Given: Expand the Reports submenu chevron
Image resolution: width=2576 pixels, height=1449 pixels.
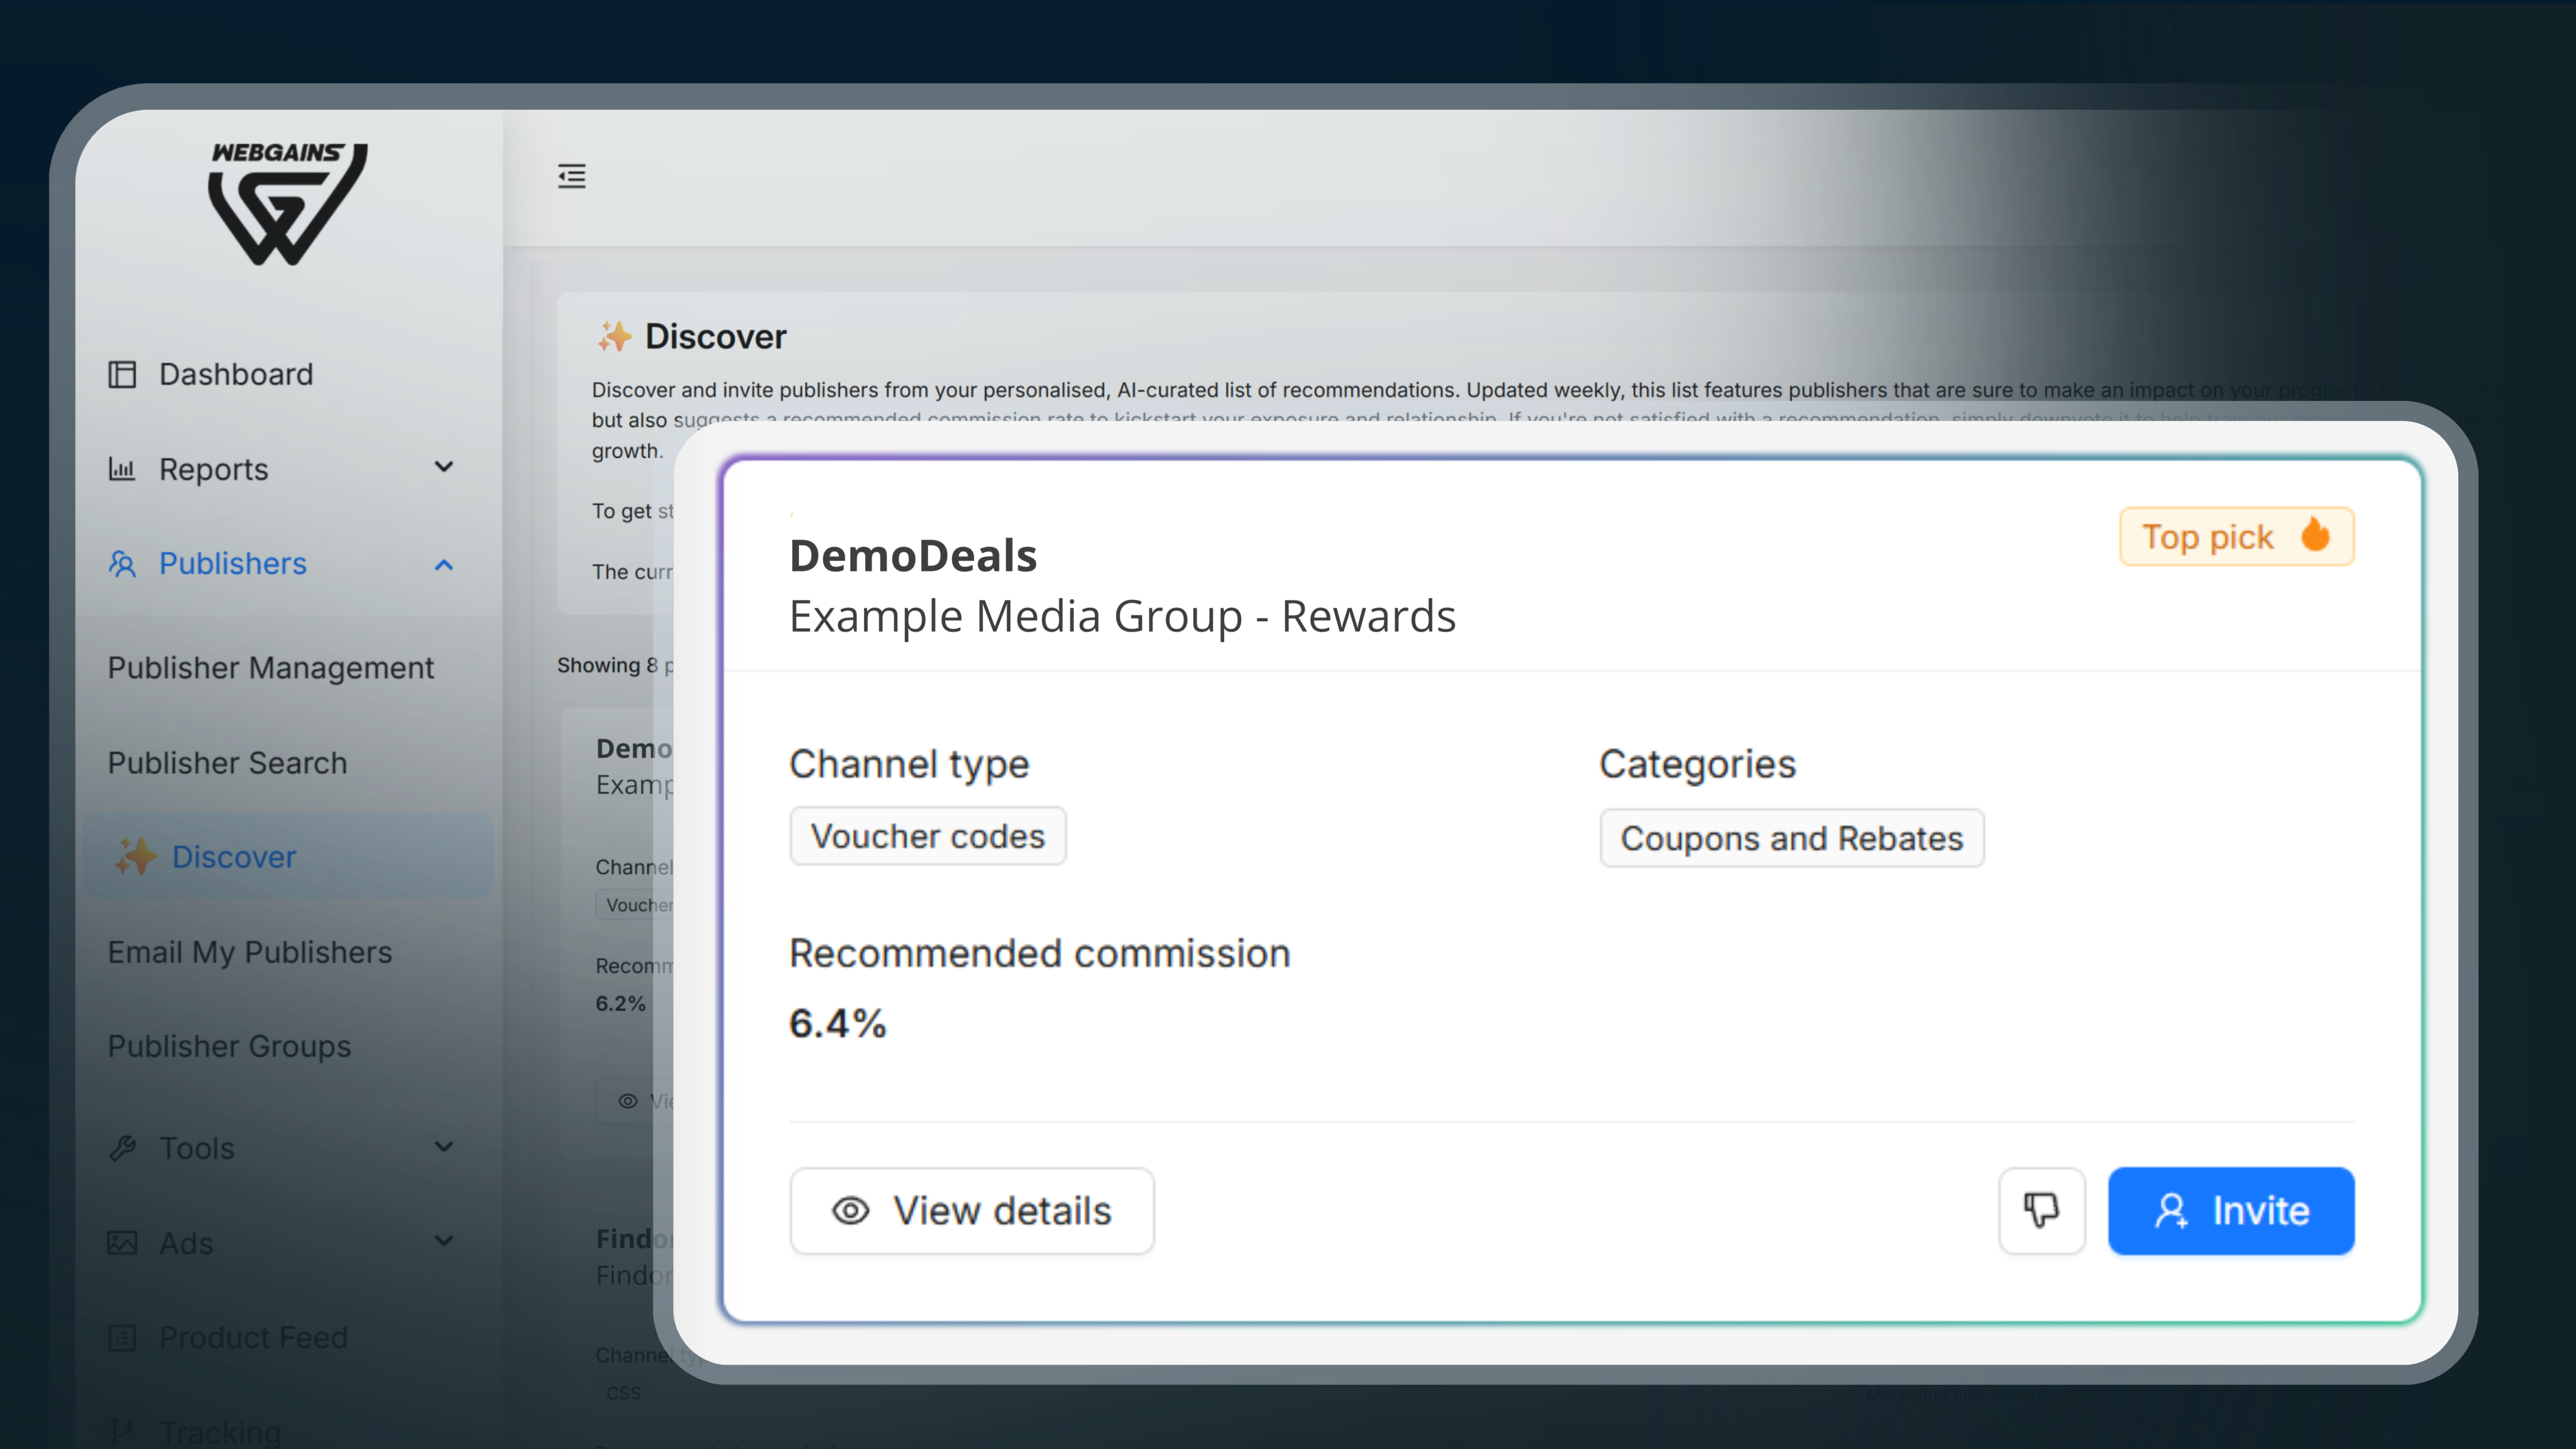Looking at the screenshot, I should tap(444, 468).
